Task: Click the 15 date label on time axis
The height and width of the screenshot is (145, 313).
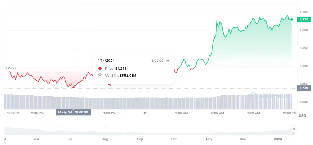Action: 146,113
